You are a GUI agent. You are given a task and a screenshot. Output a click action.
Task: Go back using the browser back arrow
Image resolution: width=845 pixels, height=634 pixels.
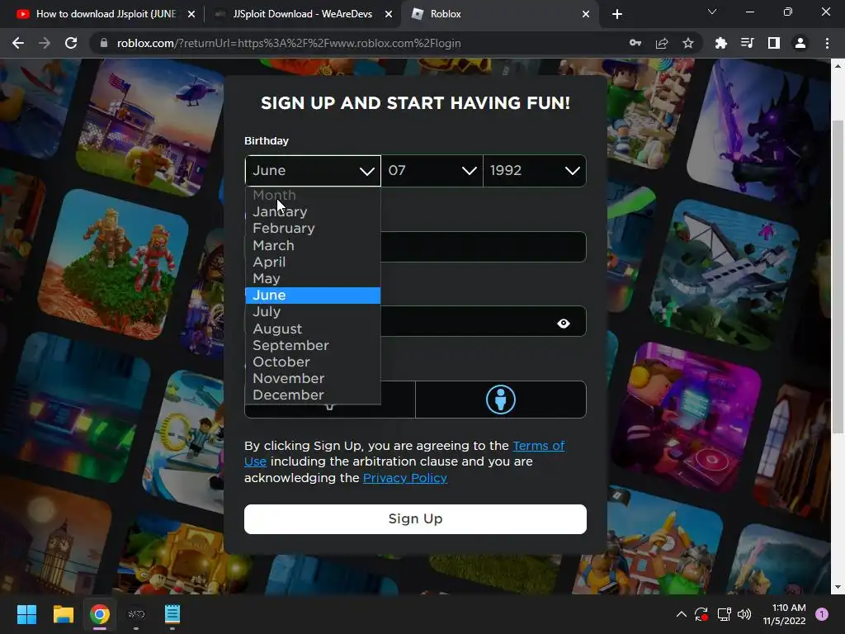tap(18, 43)
